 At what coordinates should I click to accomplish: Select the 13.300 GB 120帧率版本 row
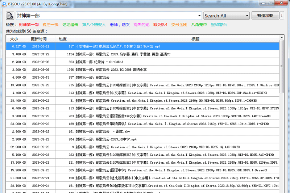142,163
